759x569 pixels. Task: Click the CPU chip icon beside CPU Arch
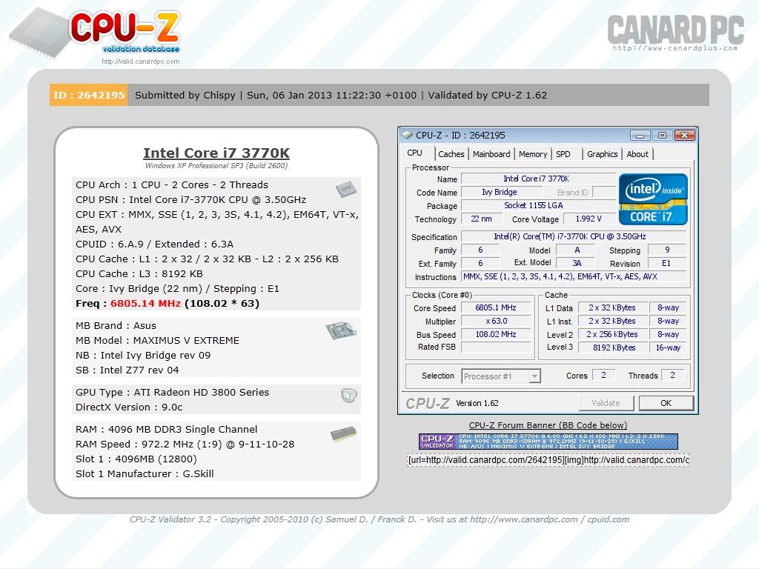click(346, 189)
